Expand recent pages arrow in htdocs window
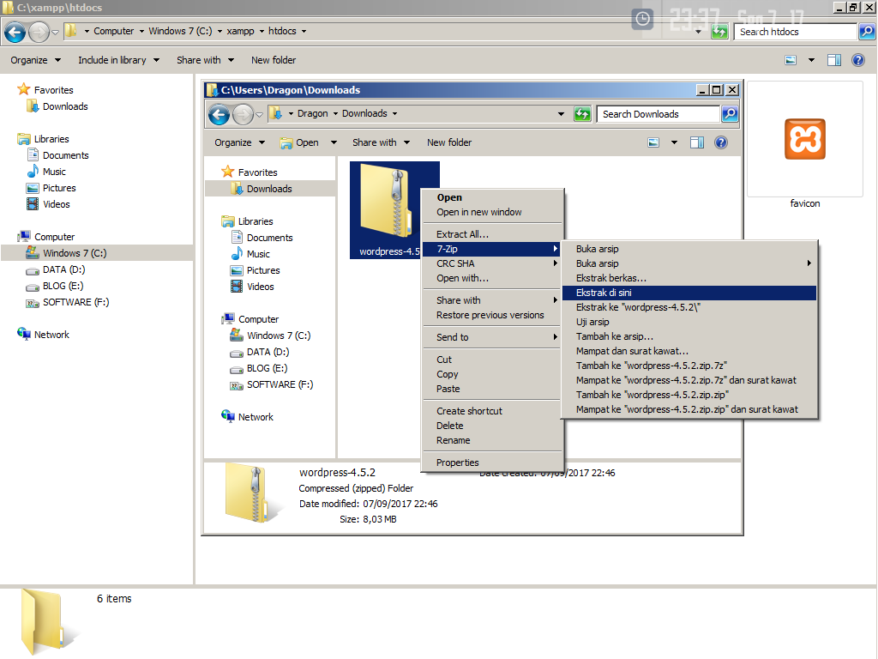The height and width of the screenshot is (659, 878). coord(55,32)
